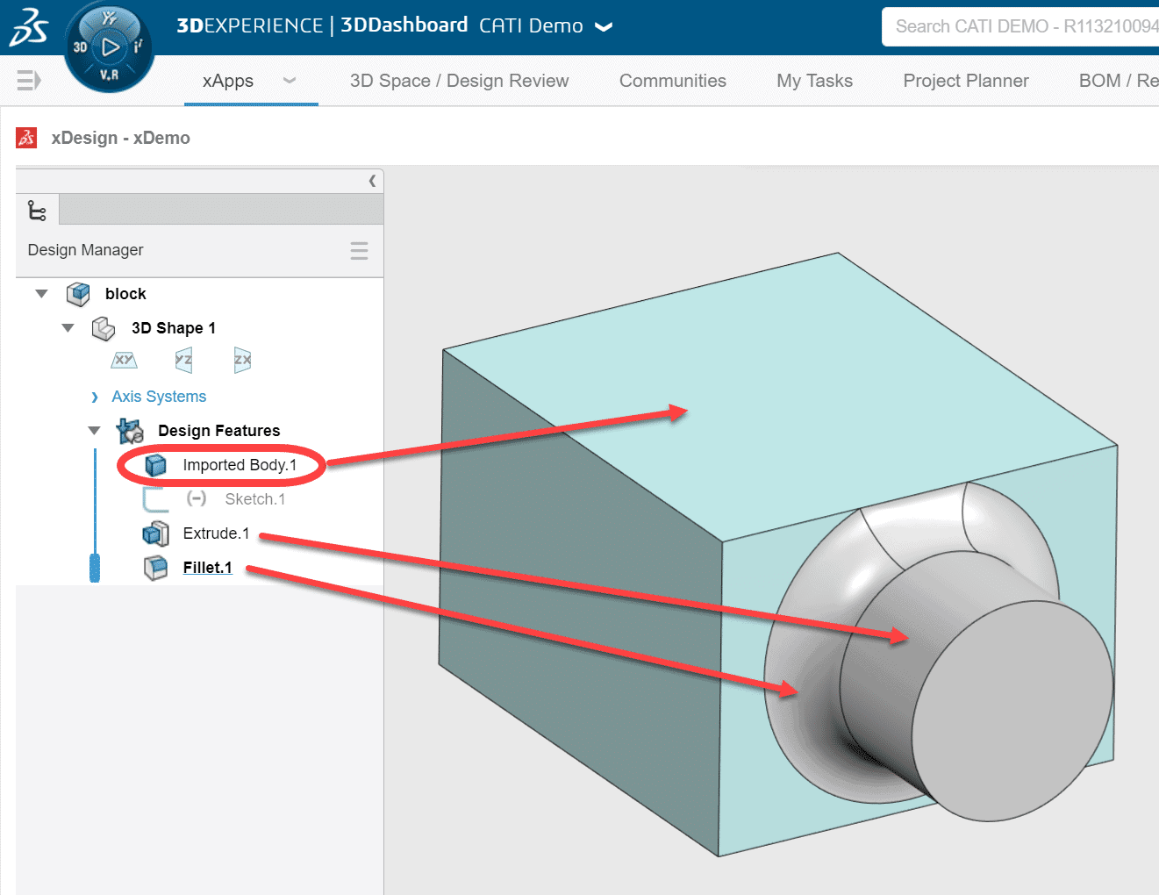This screenshot has height=895, width=1159.
Task: Select Extrude.1 in the design tree
Action: pyautogui.click(x=216, y=533)
